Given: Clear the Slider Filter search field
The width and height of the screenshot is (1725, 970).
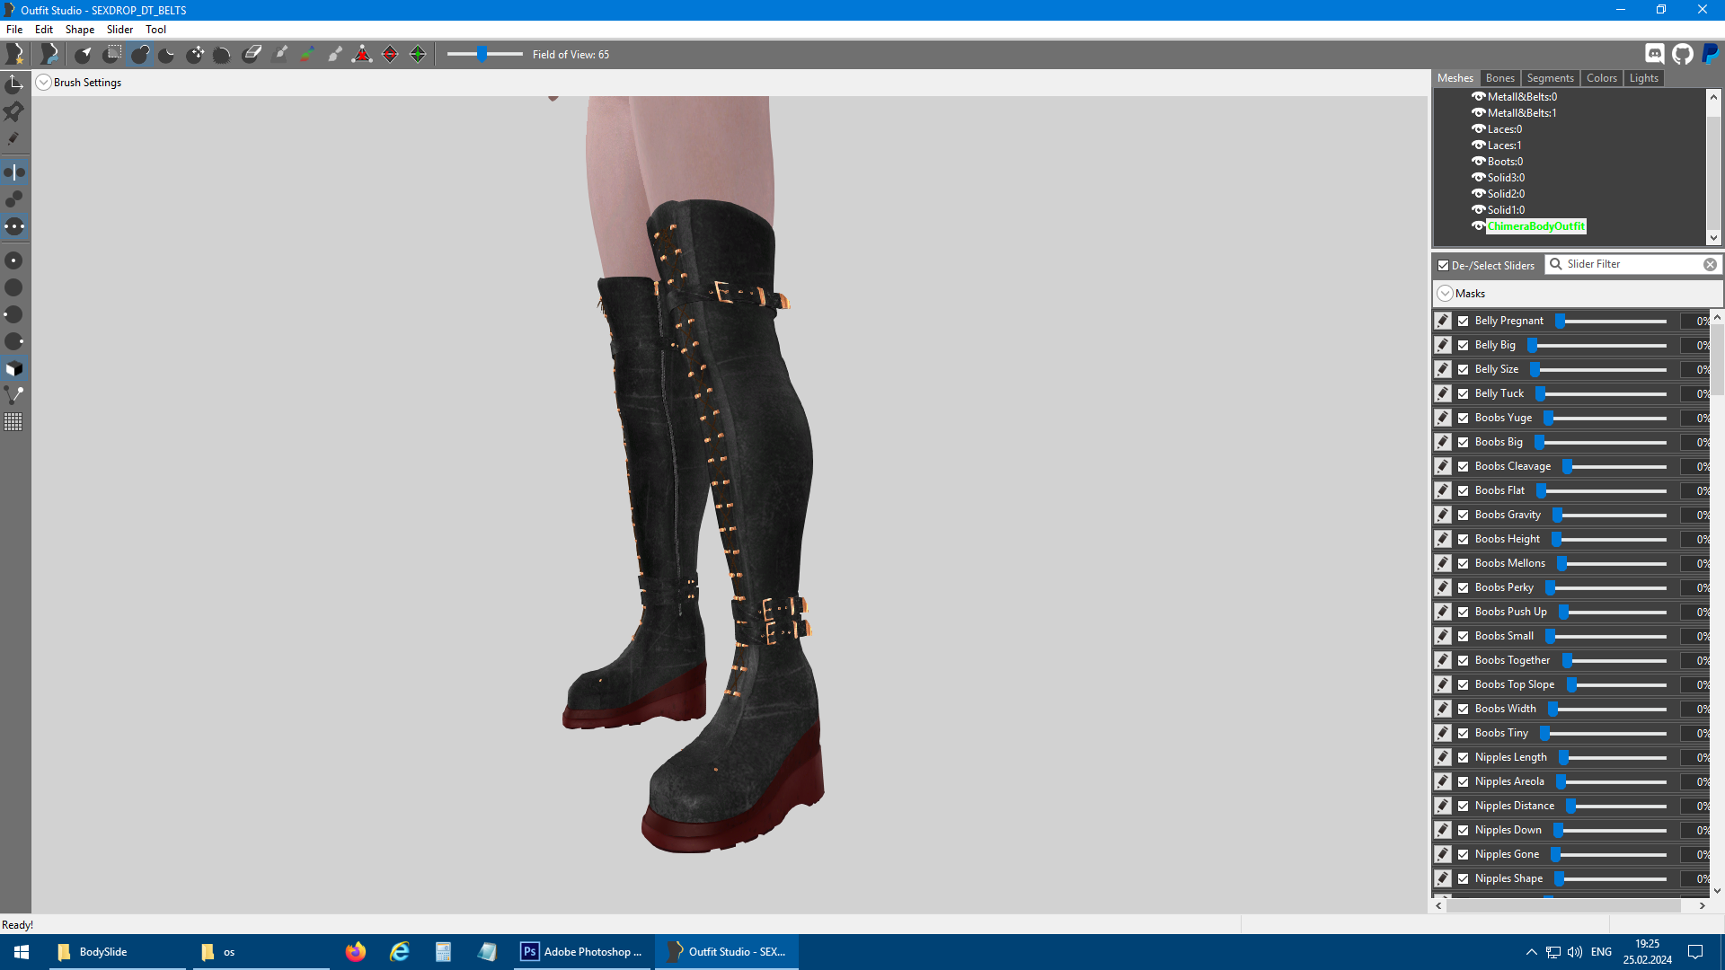Looking at the screenshot, I should [1711, 264].
